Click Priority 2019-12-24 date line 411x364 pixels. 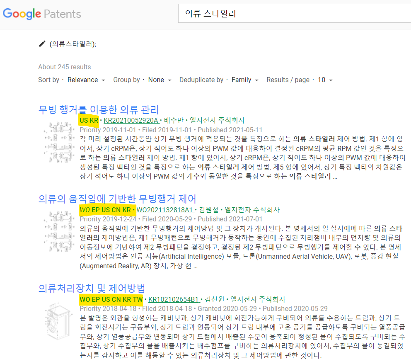[x=171, y=219]
